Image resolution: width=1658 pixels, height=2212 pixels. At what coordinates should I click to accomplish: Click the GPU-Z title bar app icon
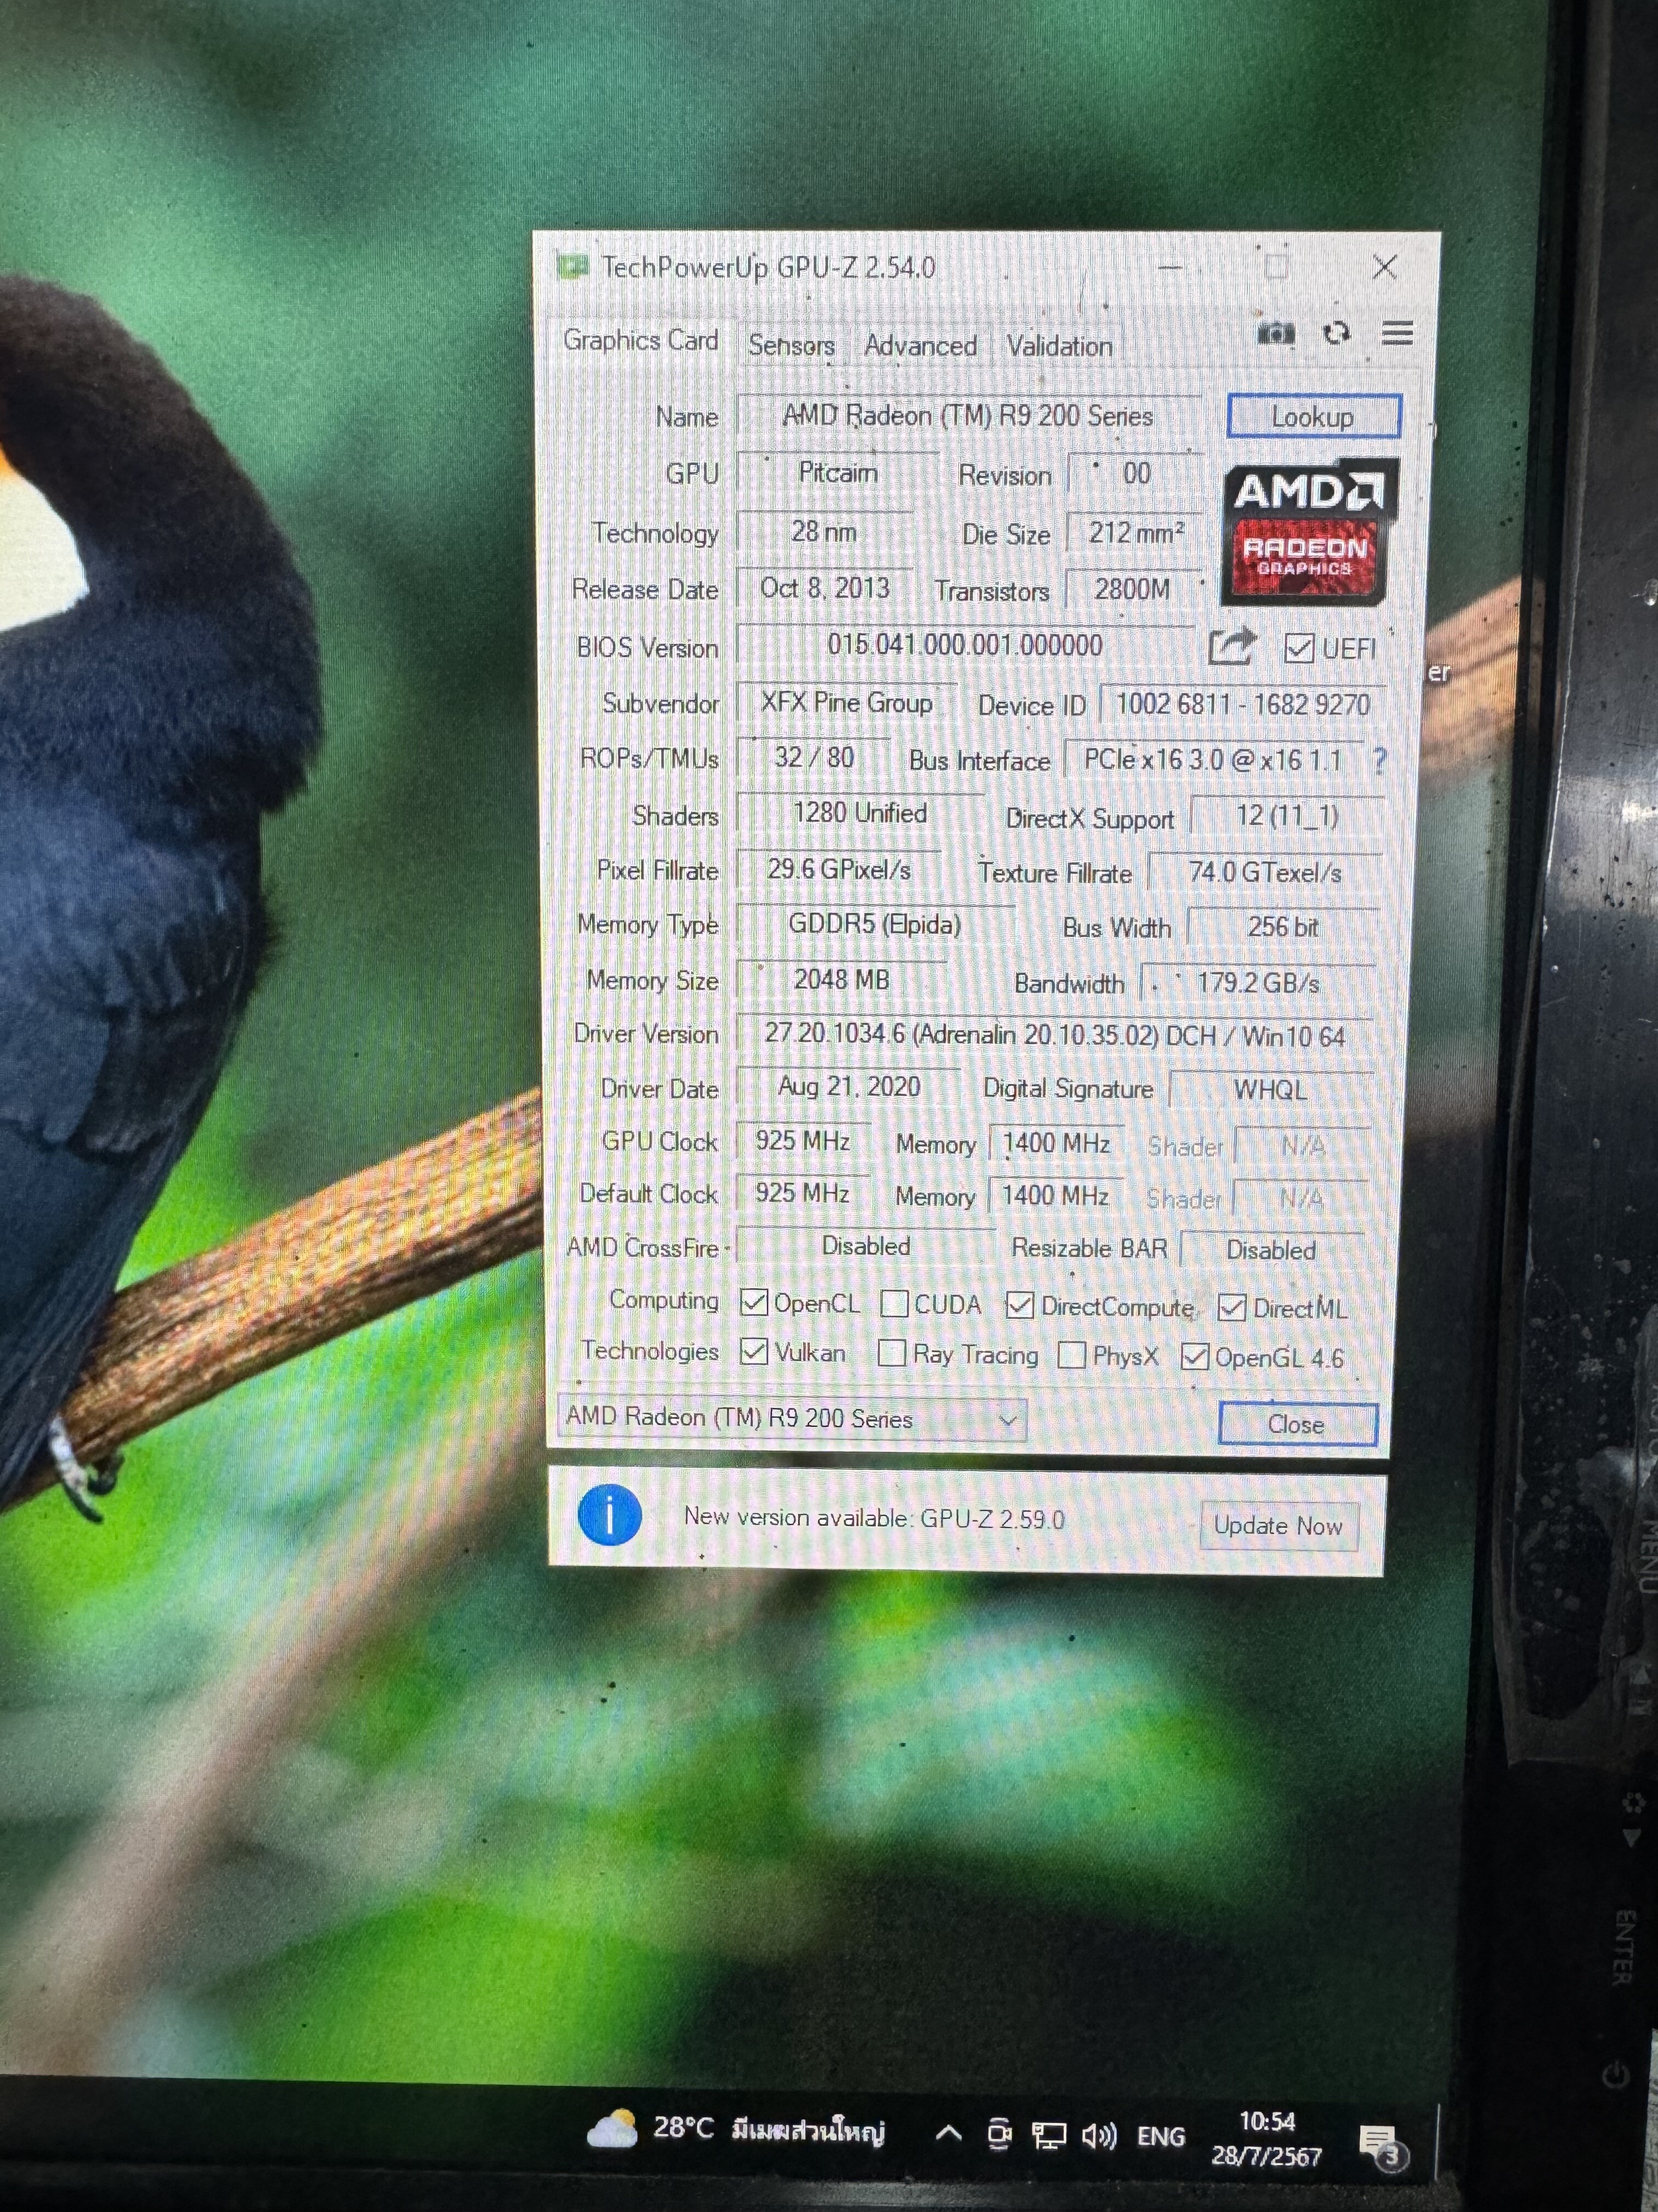tap(572, 267)
